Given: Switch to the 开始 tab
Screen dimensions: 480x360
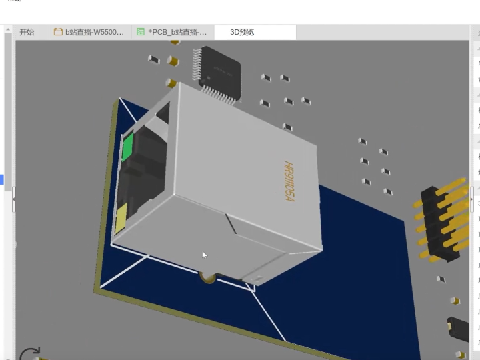Looking at the screenshot, I should (x=27, y=32).
